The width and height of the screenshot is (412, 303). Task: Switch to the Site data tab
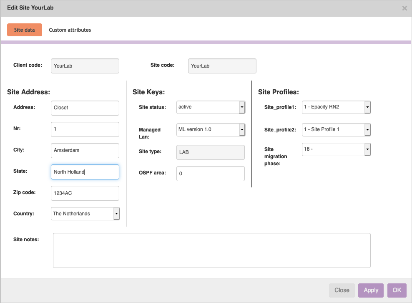(25, 30)
